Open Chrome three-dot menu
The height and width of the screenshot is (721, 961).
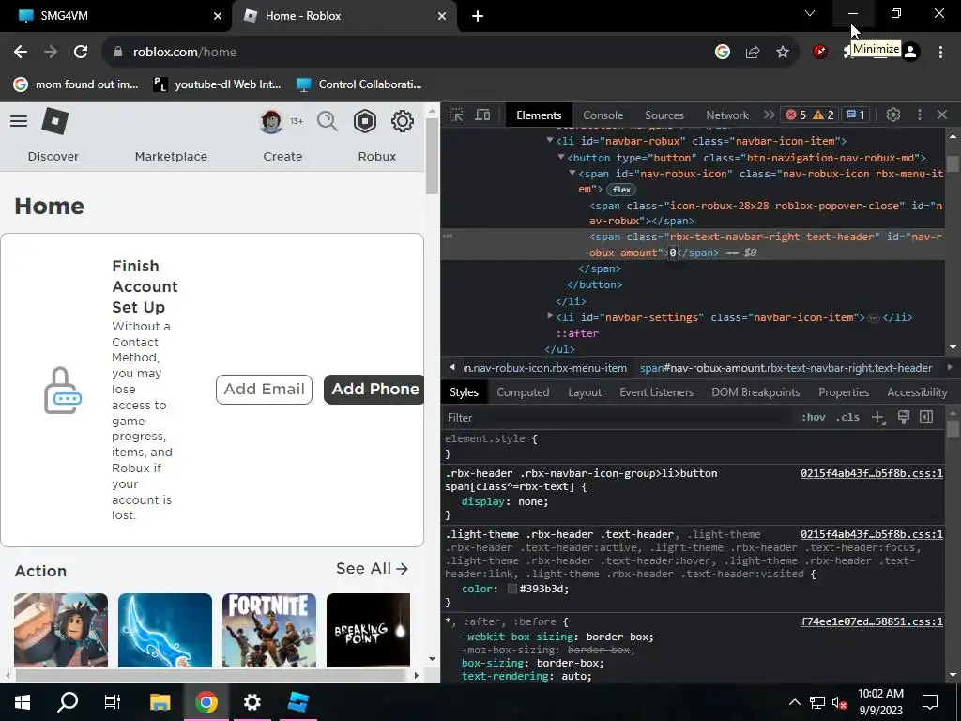(940, 53)
